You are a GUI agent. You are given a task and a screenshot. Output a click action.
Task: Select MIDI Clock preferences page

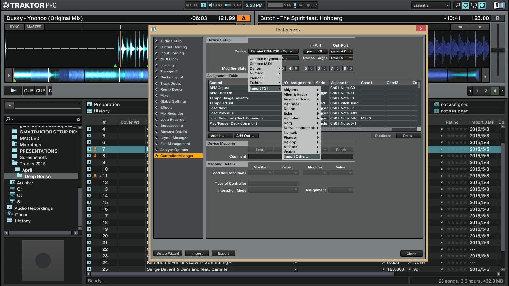coord(169,59)
